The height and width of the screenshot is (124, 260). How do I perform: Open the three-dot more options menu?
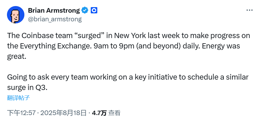pos(249,10)
